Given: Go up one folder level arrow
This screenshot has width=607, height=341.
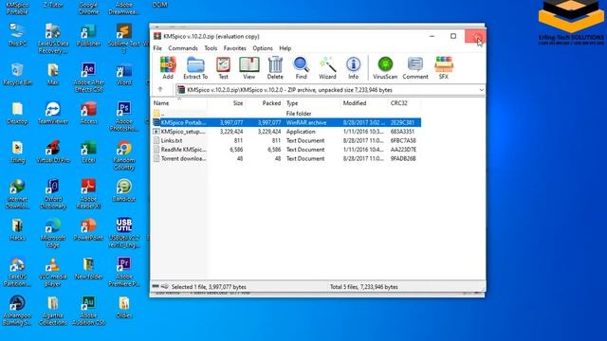Looking at the screenshot, I should pos(160,89).
